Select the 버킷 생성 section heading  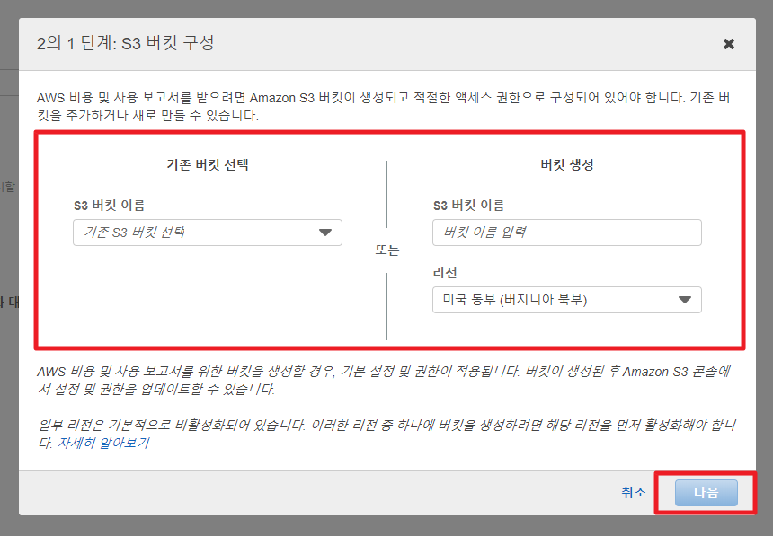[566, 165]
